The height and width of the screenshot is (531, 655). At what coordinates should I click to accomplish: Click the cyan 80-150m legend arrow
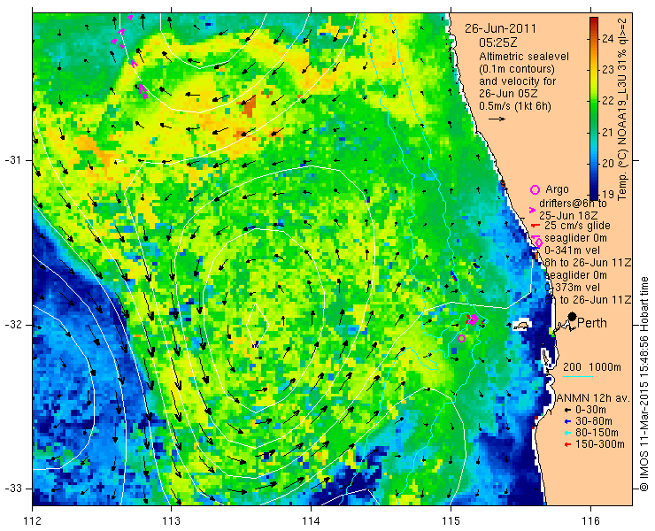coord(567,433)
